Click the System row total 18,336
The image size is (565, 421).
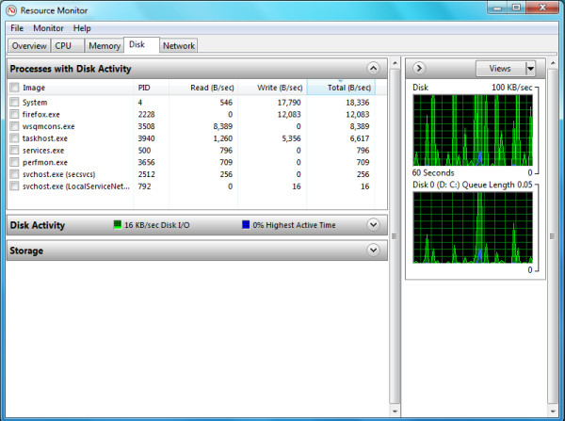click(x=358, y=103)
